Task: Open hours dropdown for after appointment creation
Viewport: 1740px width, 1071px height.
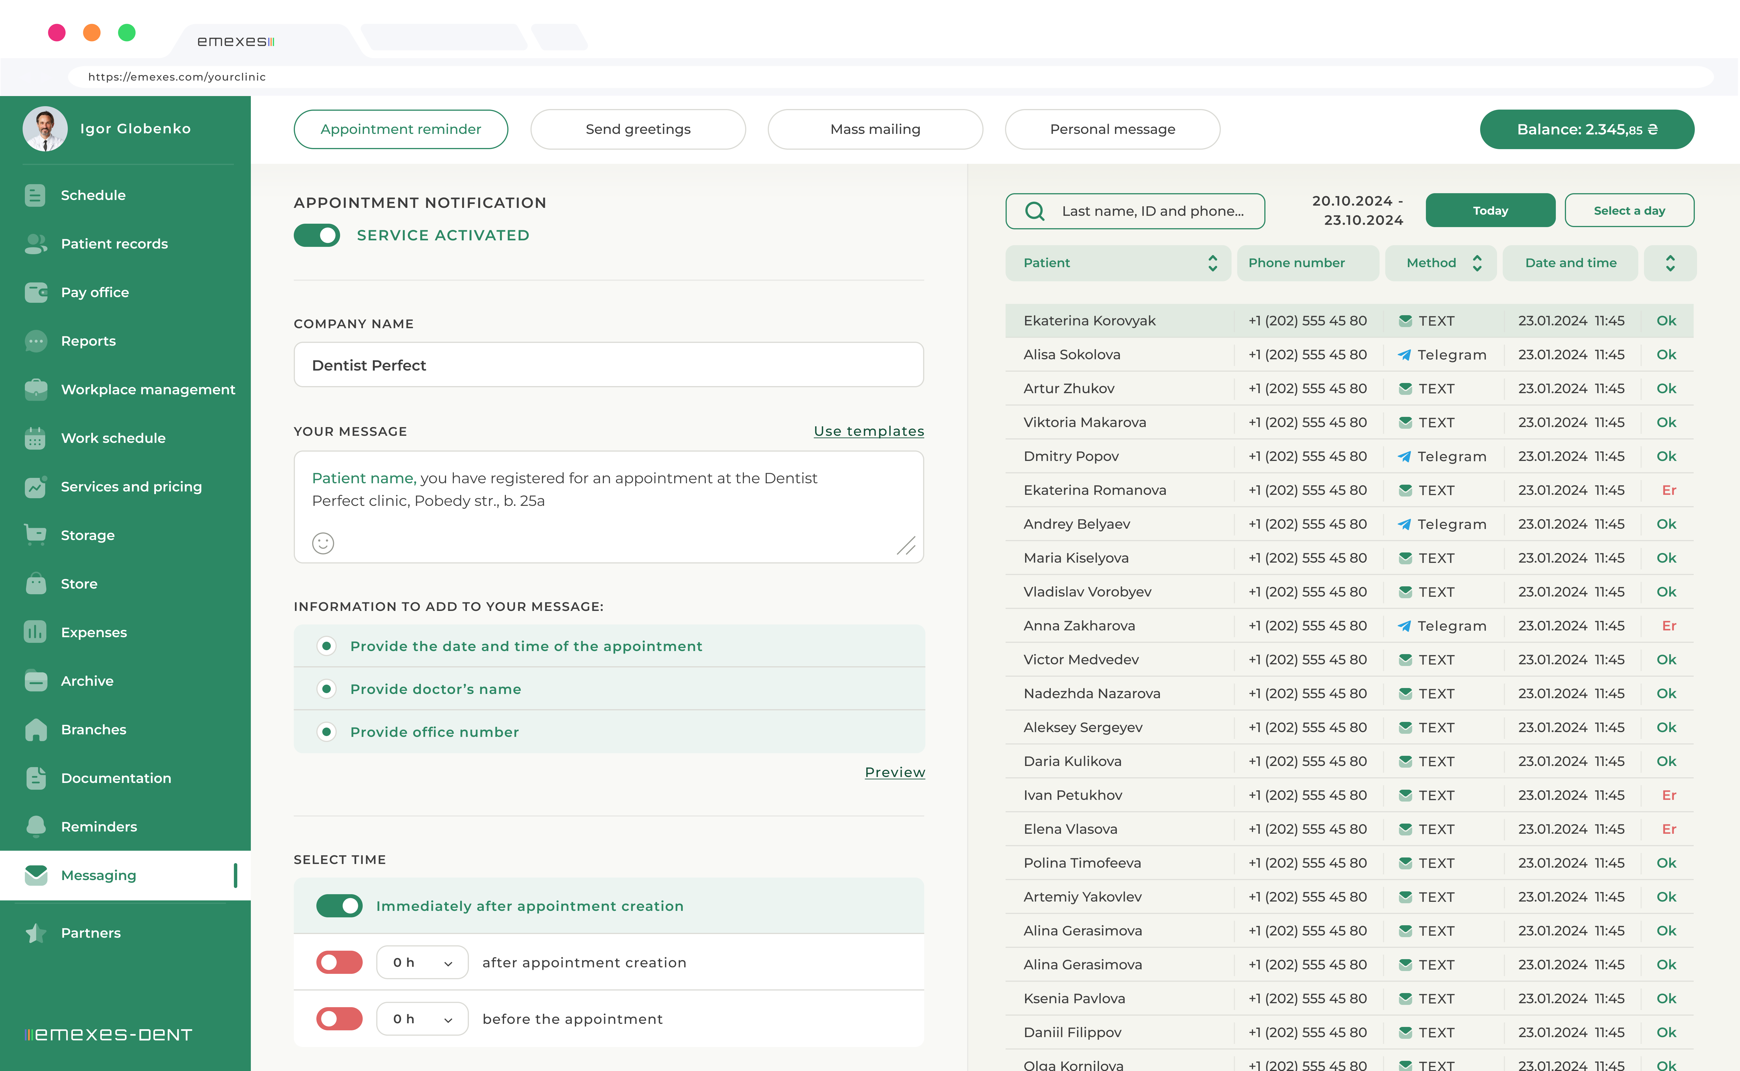Action: [422, 963]
